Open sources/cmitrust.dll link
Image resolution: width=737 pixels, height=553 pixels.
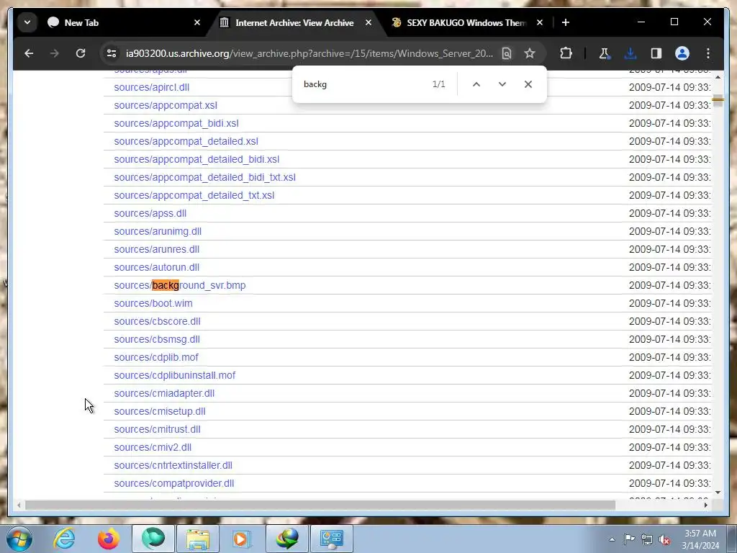157,429
